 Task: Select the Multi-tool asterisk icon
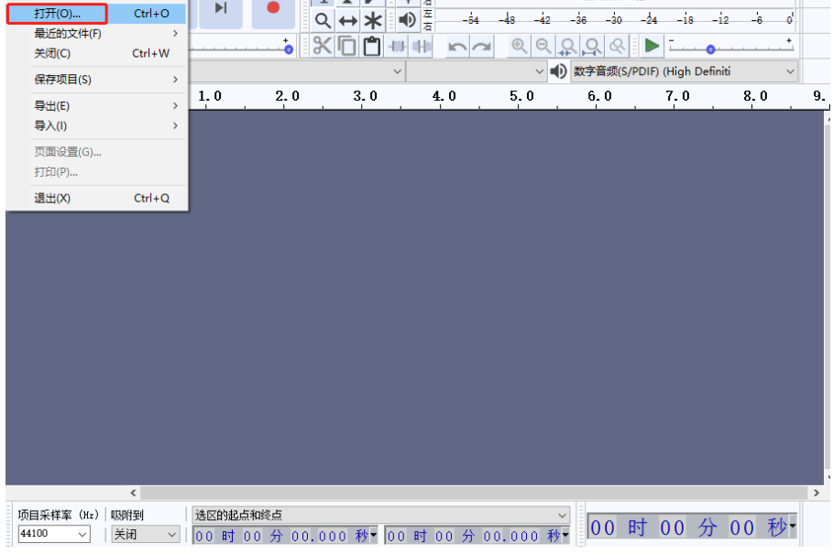373,20
